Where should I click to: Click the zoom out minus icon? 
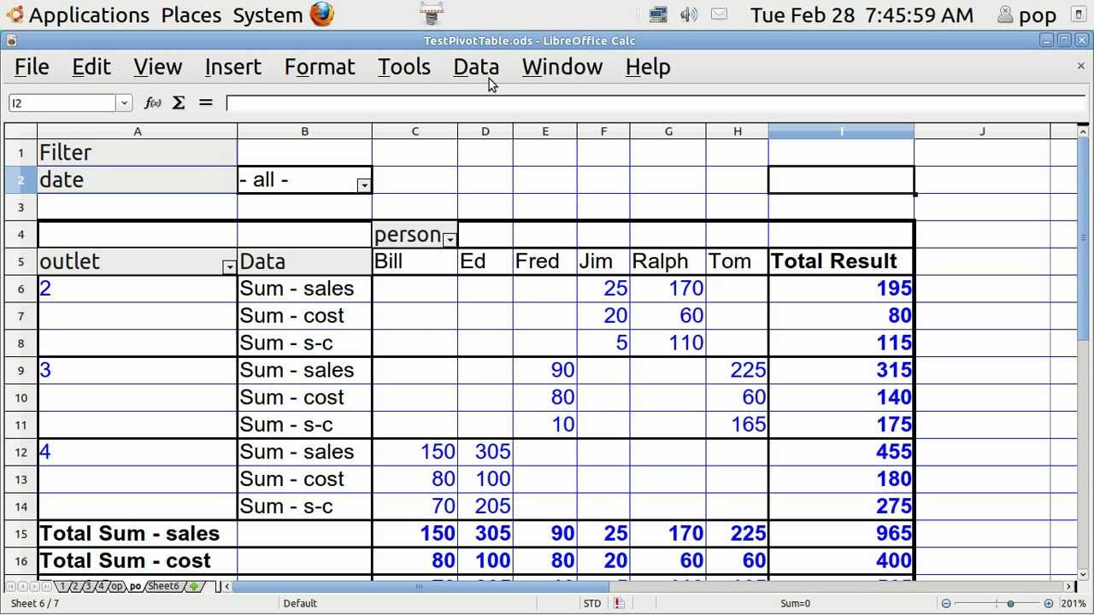[x=946, y=603]
